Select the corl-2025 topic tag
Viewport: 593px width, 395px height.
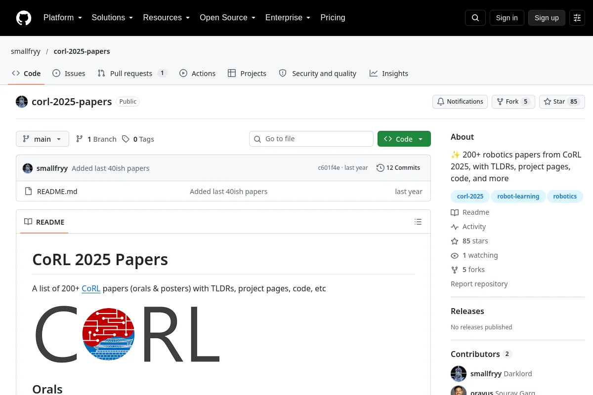pos(470,197)
